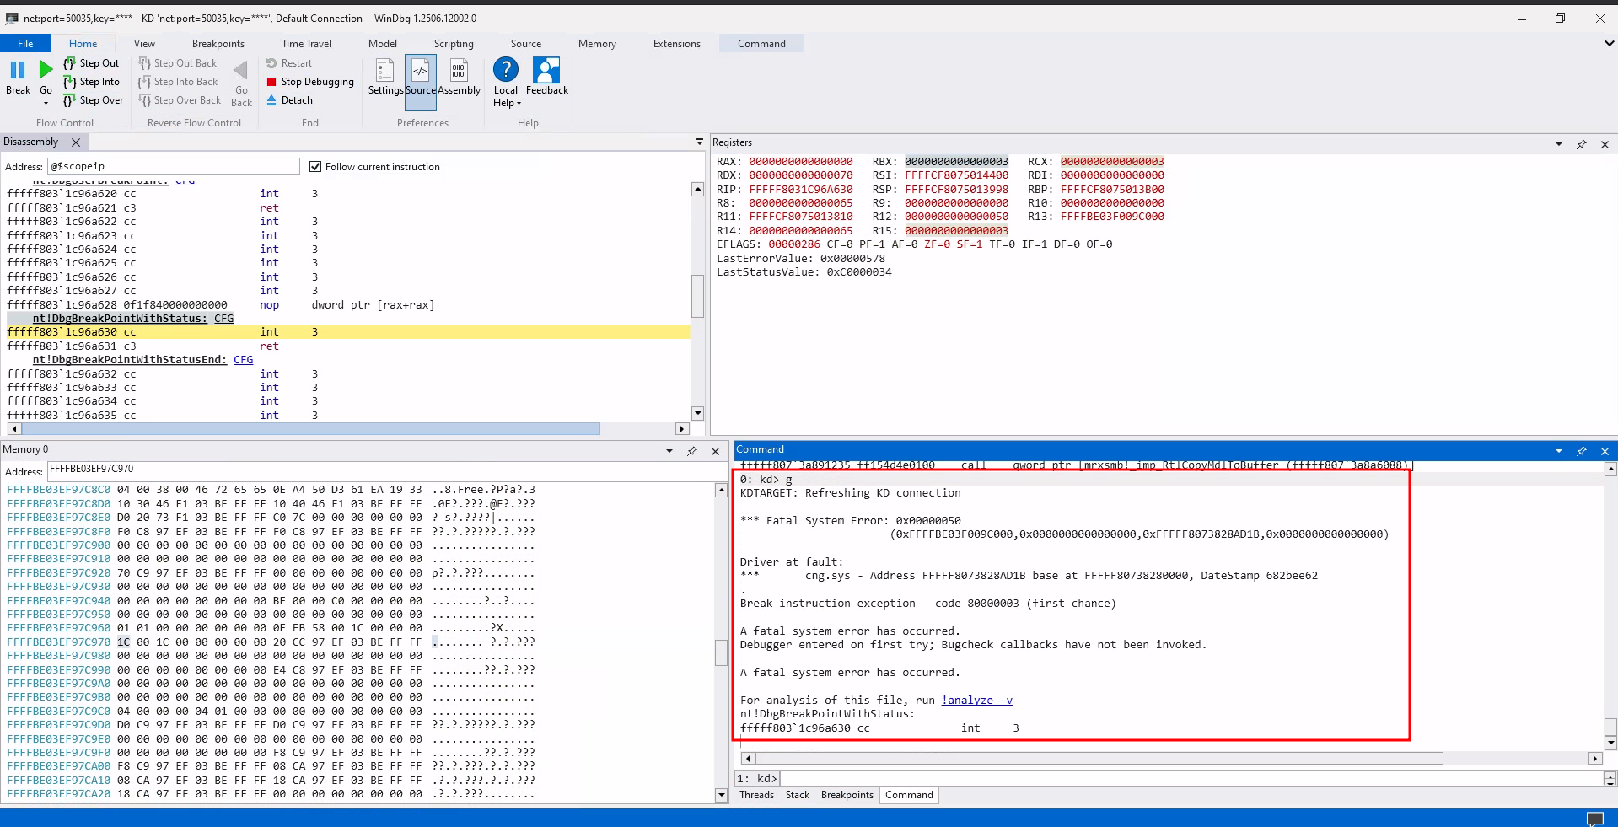The image size is (1618, 827).
Task: Open Disassembly window options dropdown arrow
Action: click(699, 142)
